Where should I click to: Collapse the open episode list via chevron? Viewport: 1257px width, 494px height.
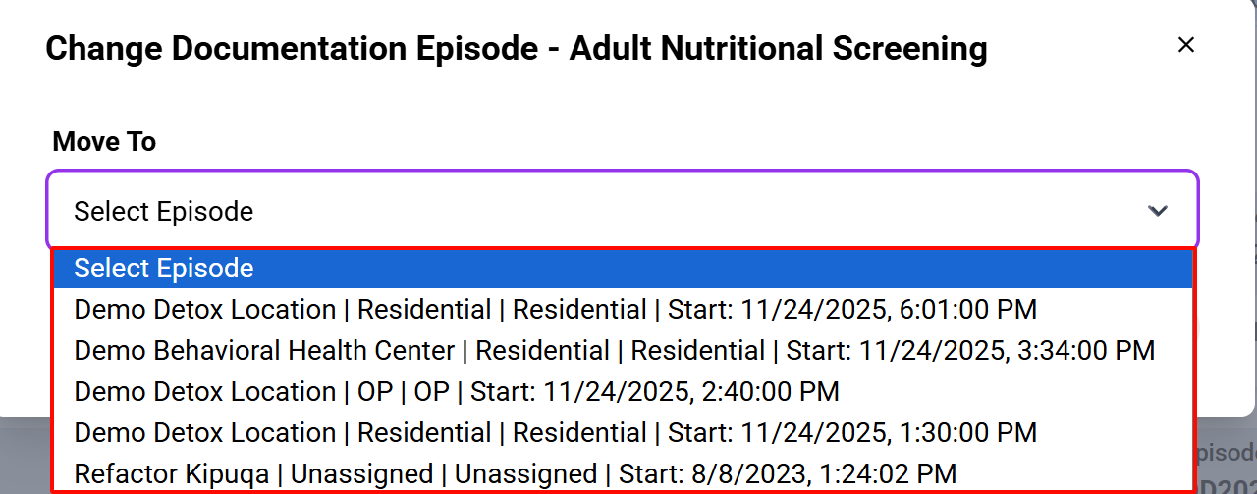(1158, 211)
